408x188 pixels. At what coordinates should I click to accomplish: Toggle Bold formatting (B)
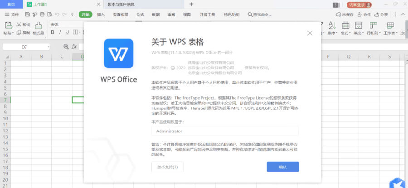point(53,32)
